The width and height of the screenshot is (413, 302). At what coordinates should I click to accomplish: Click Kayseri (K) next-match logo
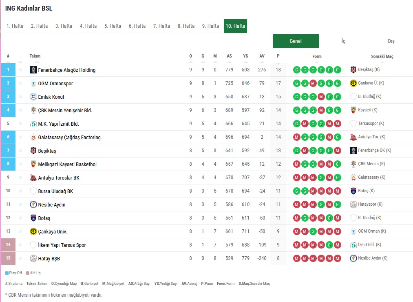point(353,110)
